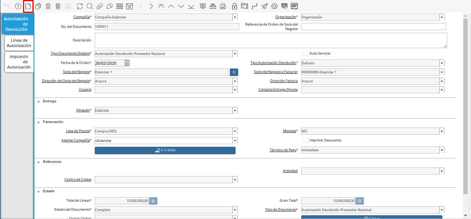Screen dimensions: 471x219
Task: Toggle the Auto-Servicio checkbox
Action: 305,53
